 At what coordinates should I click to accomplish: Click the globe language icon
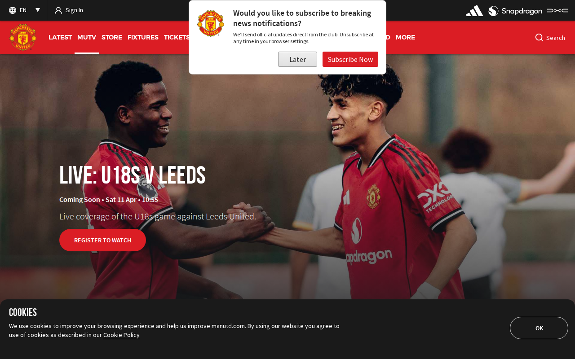click(x=13, y=10)
